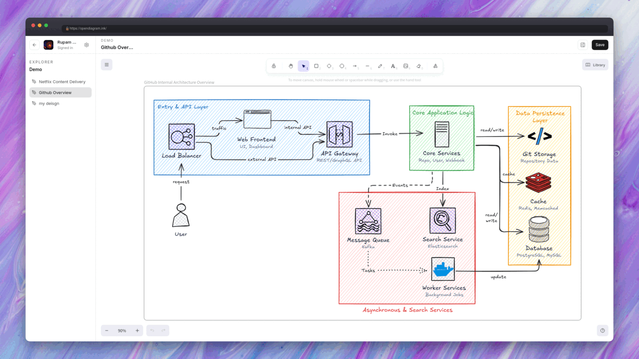Select the Ellipse shape tool
639x359 pixels.
click(x=342, y=66)
